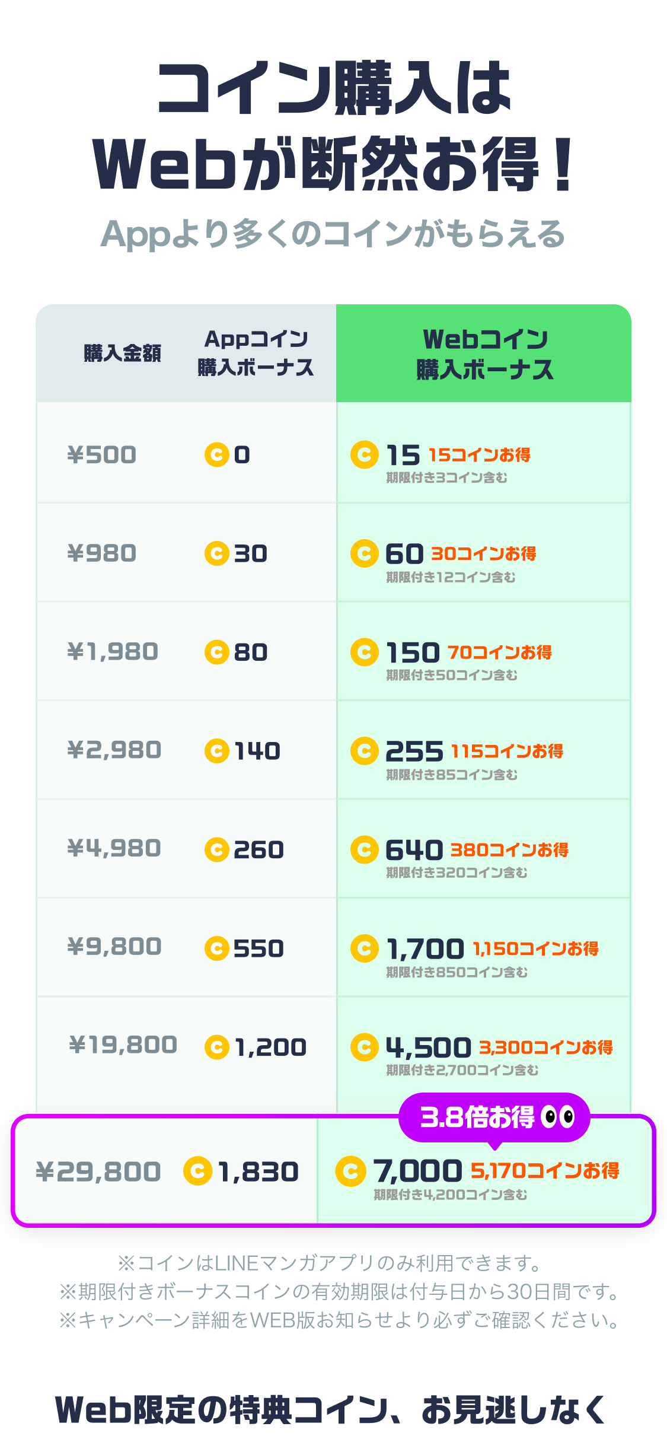Click the App coin icon in ¥980 row

click(x=216, y=553)
